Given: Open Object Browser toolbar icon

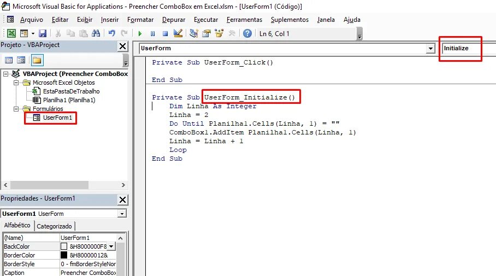Looking at the screenshot, I should pos(219,33).
